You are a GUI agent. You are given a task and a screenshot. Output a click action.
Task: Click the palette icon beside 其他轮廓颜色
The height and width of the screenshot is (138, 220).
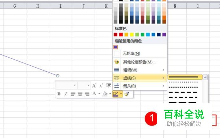[x=117, y=62]
